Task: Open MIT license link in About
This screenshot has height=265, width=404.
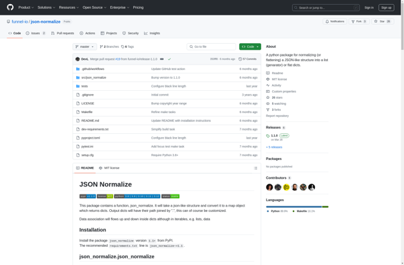Action: pyautogui.click(x=277, y=79)
